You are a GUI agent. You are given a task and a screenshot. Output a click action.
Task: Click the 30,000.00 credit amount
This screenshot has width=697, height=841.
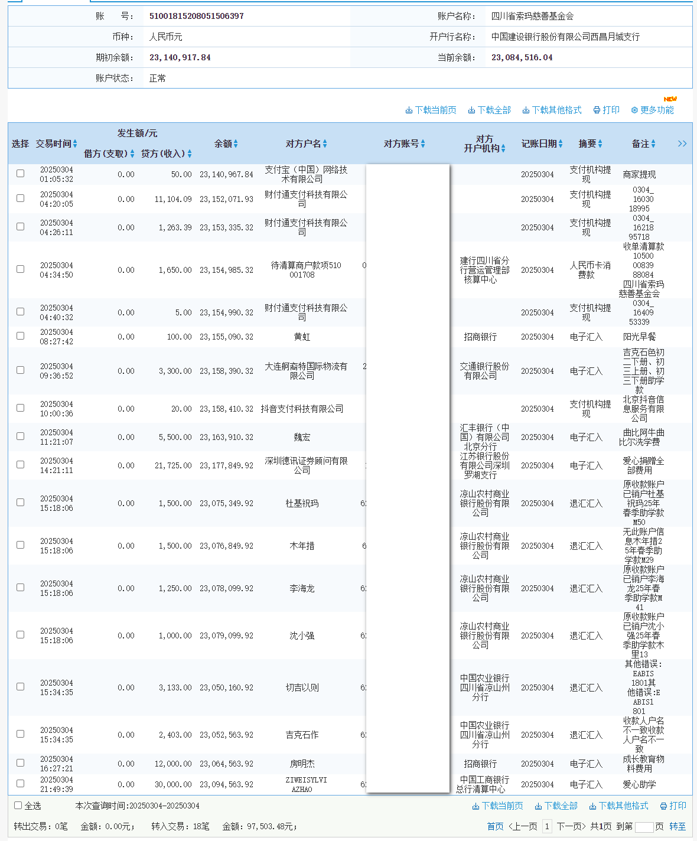point(173,784)
